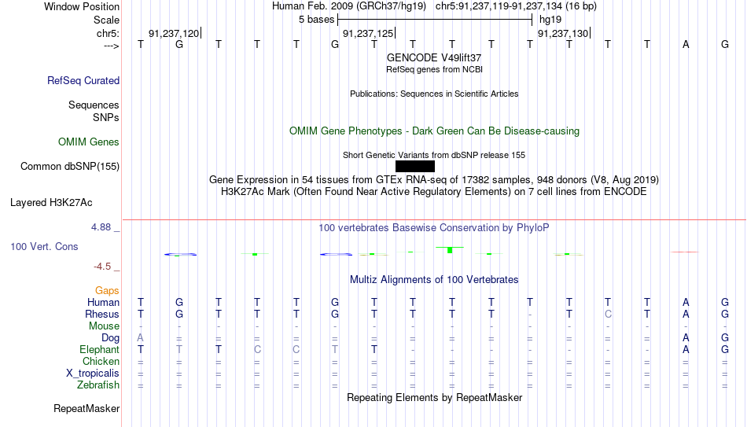Click the -4.5 PhyloP lower limit value
Screen dimensions: 747x427
click(102, 267)
